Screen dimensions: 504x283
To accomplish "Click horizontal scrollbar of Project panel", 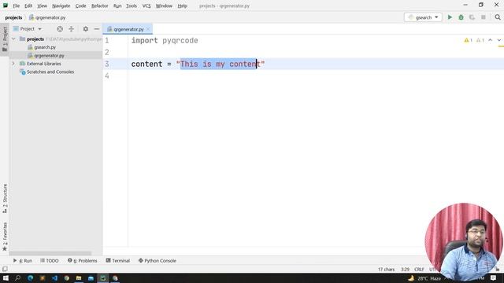I will (x=50, y=253).
